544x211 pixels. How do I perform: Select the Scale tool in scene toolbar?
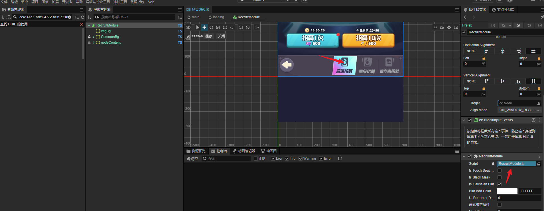(218, 27)
